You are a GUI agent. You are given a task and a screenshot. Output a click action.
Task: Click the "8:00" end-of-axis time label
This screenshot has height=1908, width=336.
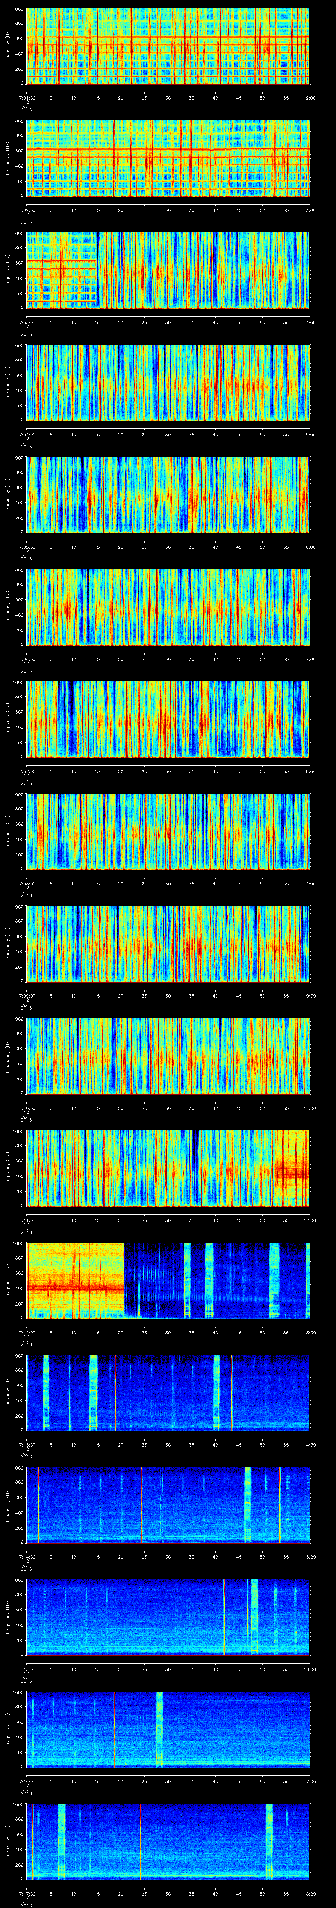(310, 771)
